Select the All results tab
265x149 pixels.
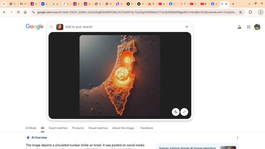[x=43, y=128]
